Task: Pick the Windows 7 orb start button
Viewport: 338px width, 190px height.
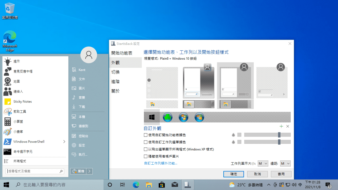Action: click(183, 117)
